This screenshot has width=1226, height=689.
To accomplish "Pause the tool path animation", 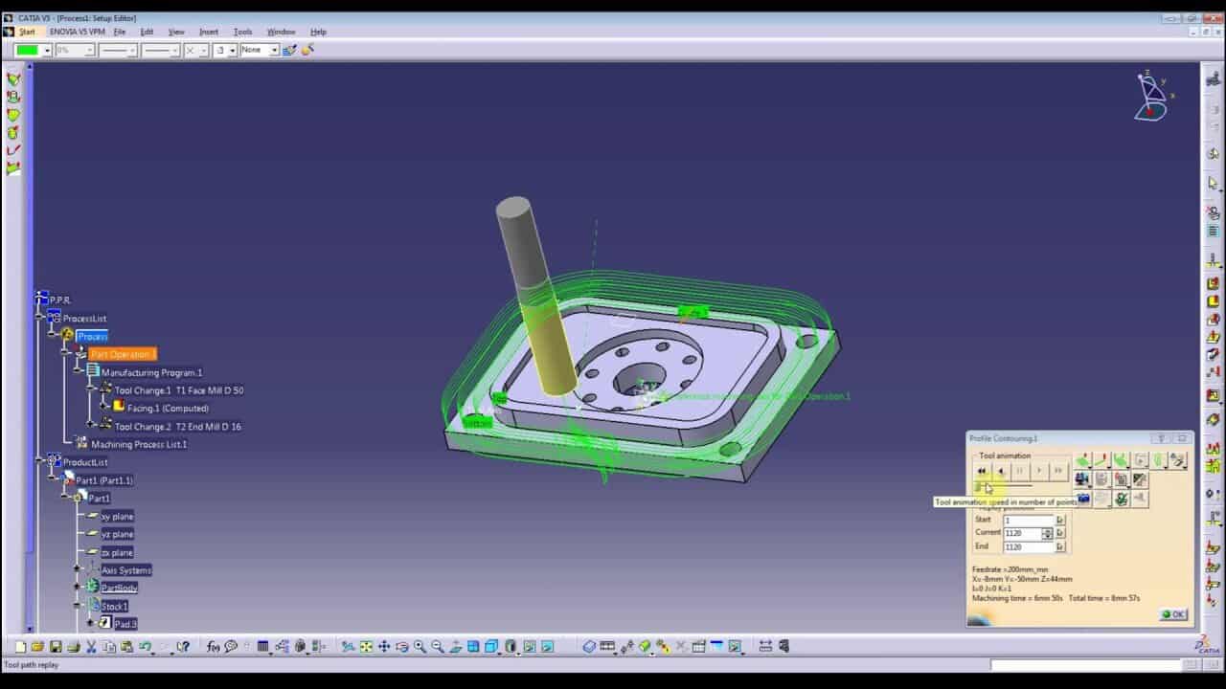I will 1020,470.
